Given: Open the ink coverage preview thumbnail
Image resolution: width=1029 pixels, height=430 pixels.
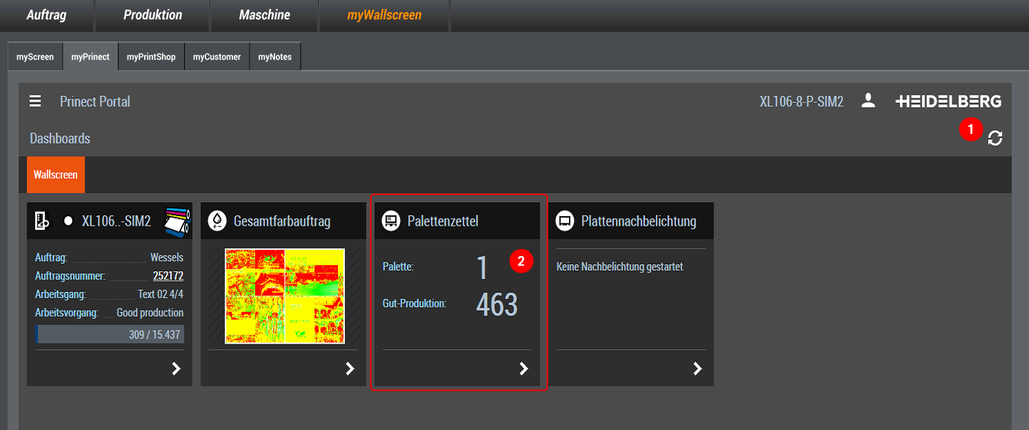Looking at the screenshot, I should [x=284, y=296].
